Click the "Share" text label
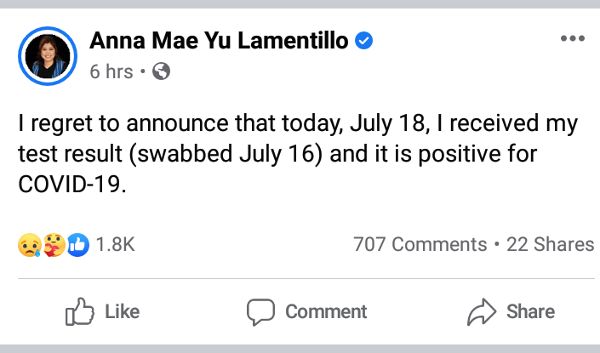 530,312
